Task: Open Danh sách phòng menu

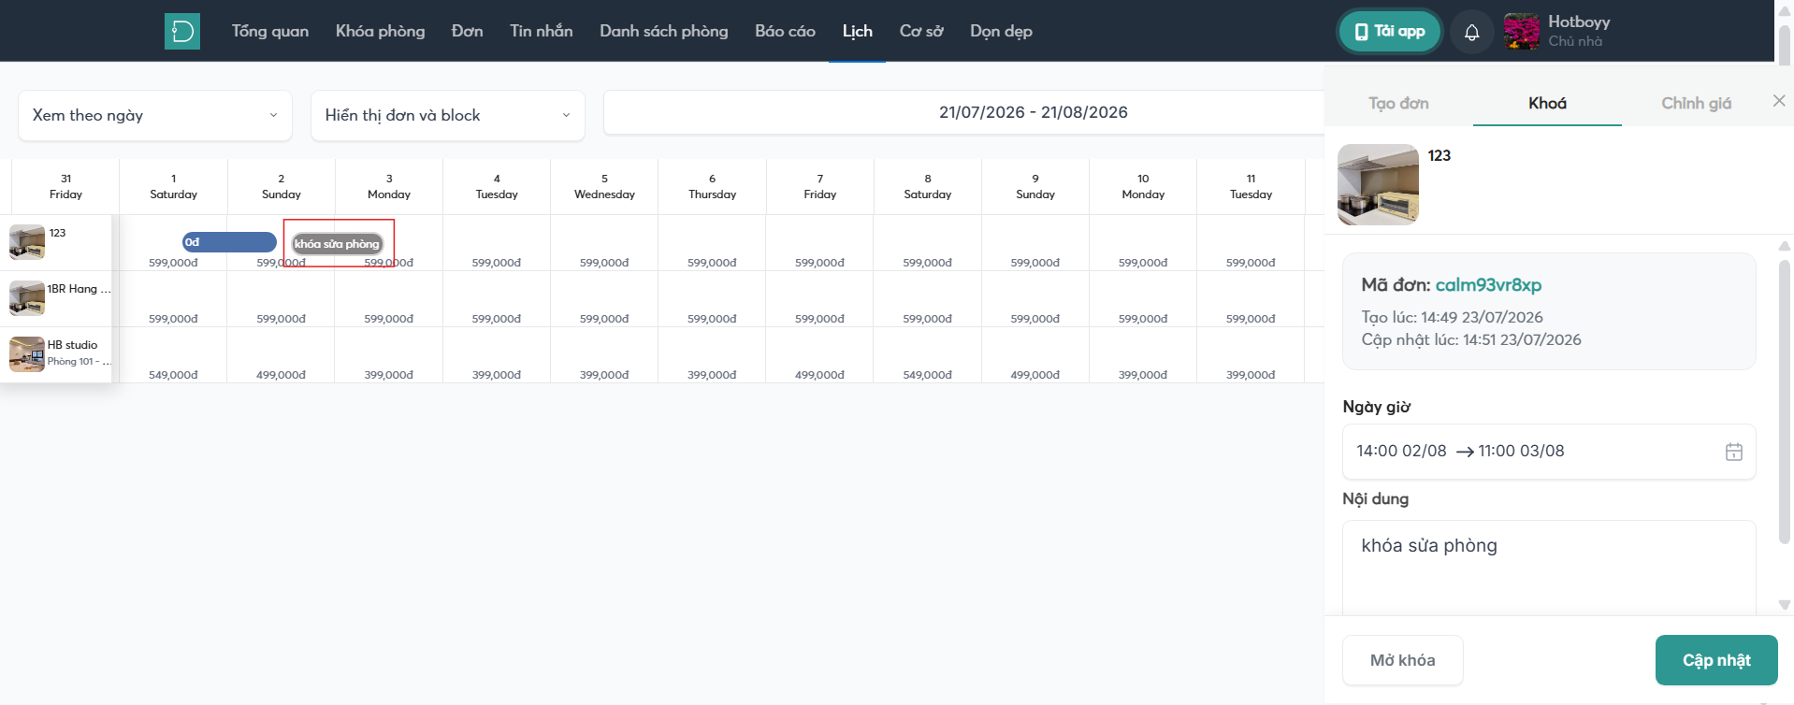Action: pos(663,31)
